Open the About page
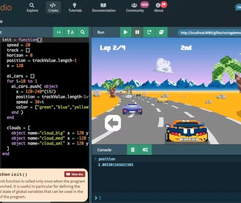 [159, 8]
